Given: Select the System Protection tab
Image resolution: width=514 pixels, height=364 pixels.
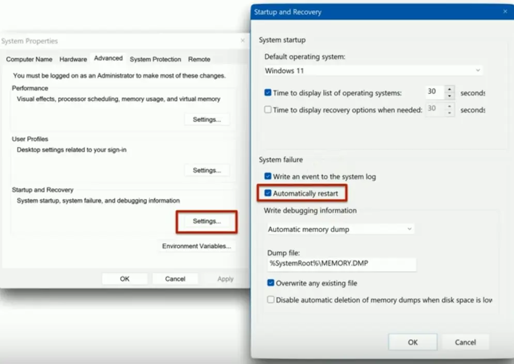Looking at the screenshot, I should [155, 59].
